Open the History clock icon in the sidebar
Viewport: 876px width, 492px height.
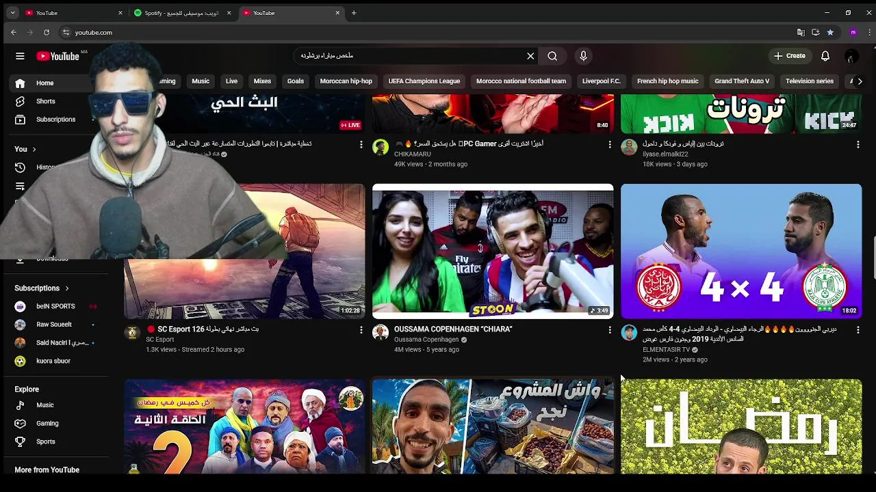[20, 167]
